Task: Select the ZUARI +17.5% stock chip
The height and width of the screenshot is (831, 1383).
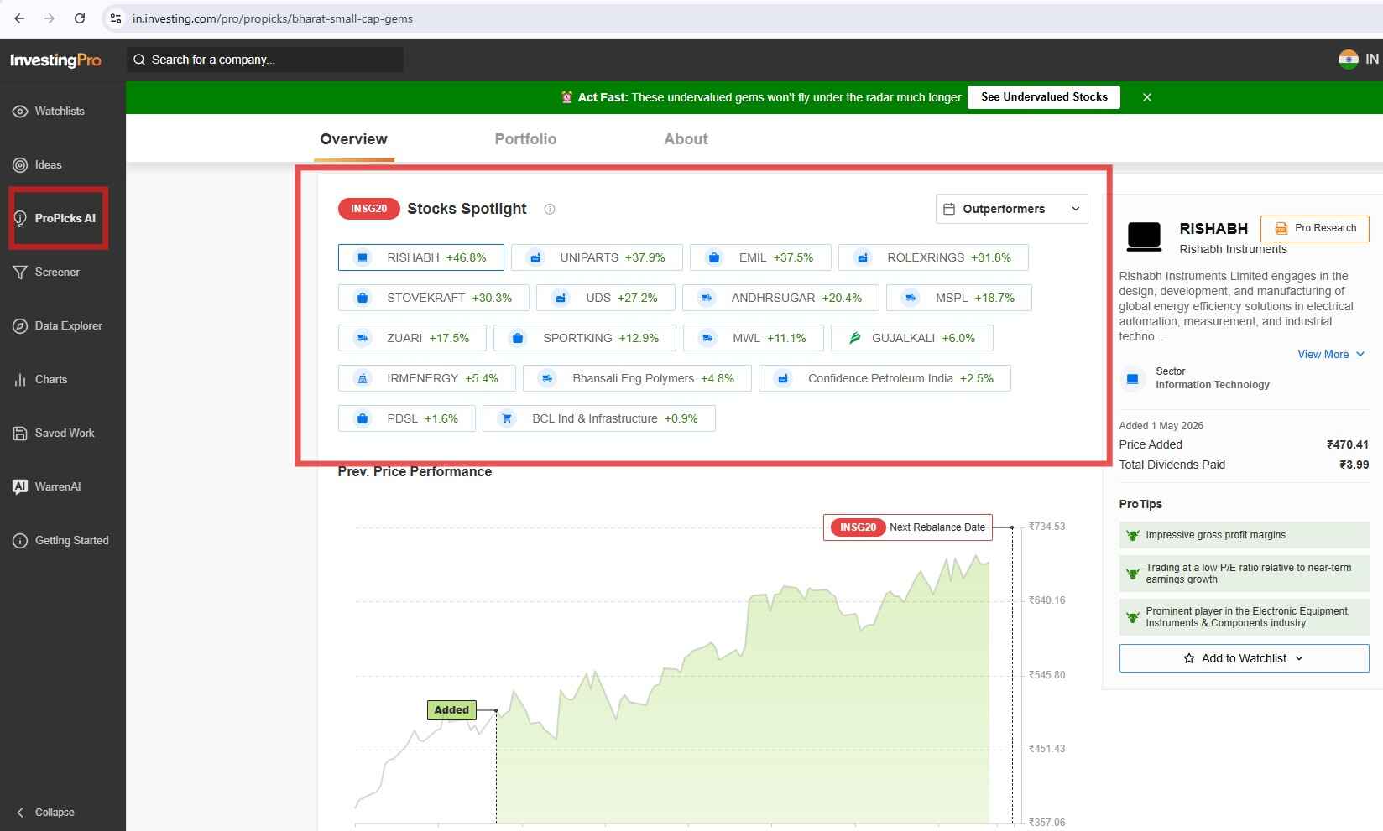Action: [x=412, y=338]
